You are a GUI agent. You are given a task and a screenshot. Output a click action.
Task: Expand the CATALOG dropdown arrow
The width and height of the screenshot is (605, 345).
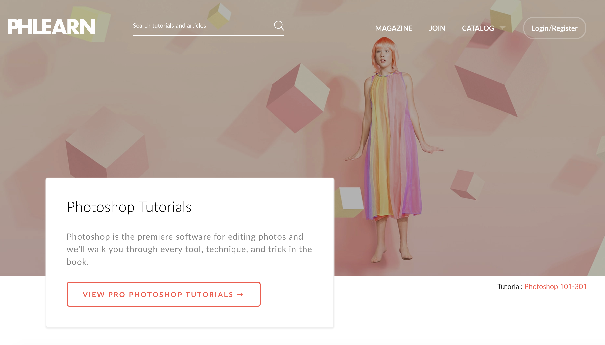pos(502,28)
